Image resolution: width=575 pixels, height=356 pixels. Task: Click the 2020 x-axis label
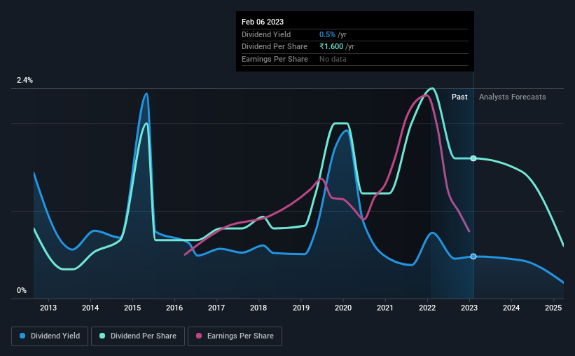click(x=343, y=308)
